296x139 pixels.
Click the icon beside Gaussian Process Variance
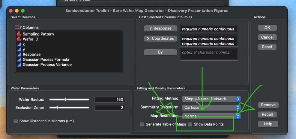click(x=19, y=65)
